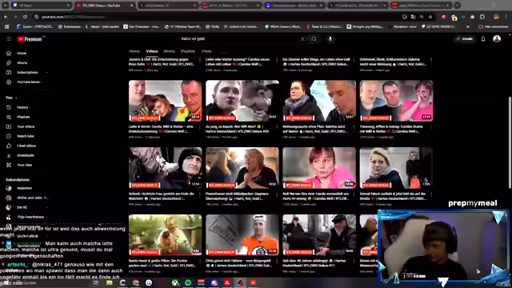Click the browser address bar
The width and height of the screenshot is (512, 288).
tap(215, 17)
